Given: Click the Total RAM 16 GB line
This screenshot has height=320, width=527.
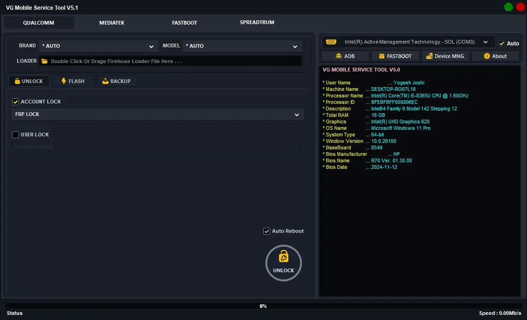Looking at the screenshot, I should point(354,115).
